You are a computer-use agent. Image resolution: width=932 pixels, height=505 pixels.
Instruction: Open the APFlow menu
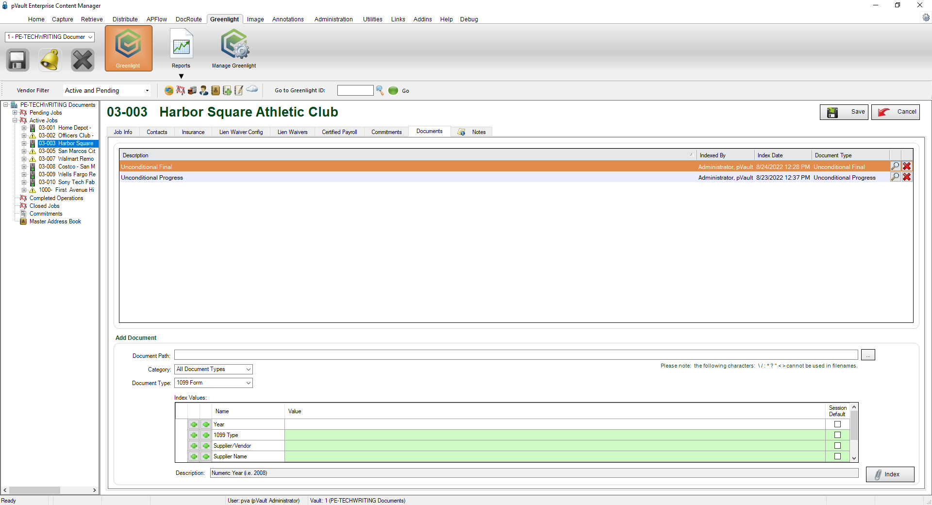click(x=157, y=19)
